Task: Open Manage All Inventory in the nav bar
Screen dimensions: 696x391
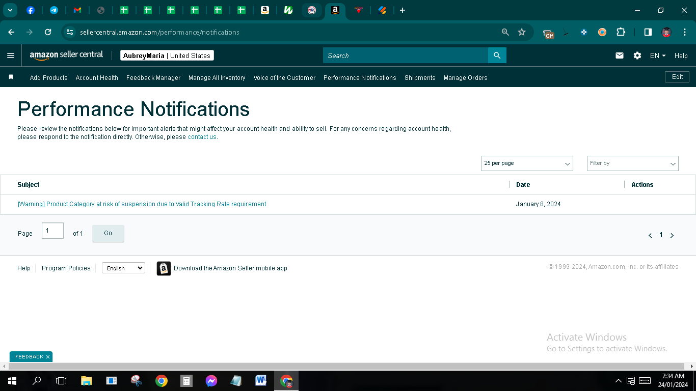Action: click(217, 78)
